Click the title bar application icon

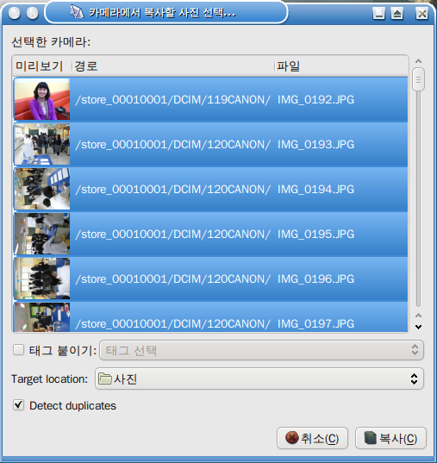click(77, 12)
